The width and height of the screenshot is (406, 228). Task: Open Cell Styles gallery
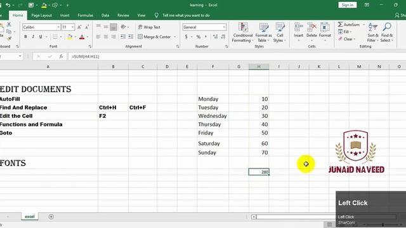tap(280, 32)
